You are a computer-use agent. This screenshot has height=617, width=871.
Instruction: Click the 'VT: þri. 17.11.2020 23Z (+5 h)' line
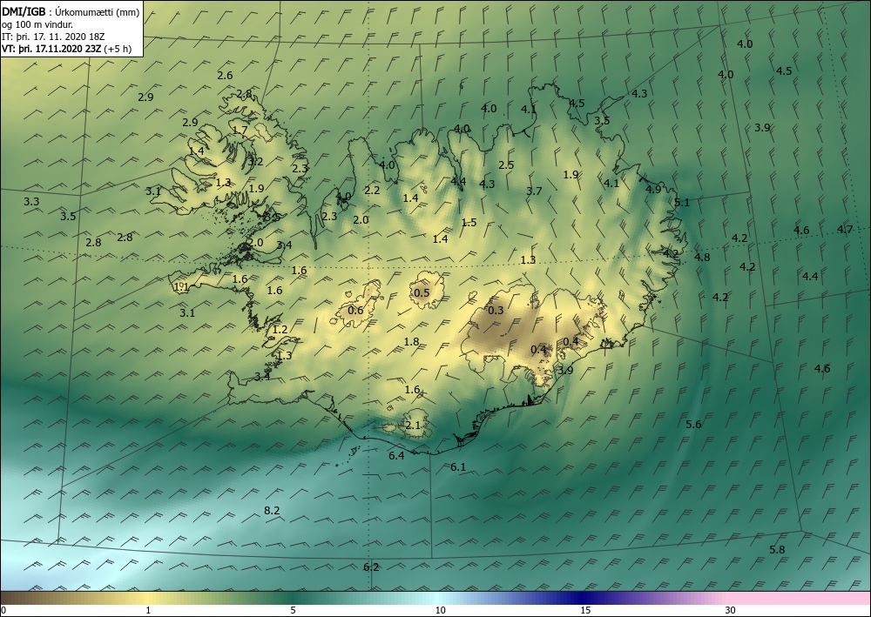point(67,49)
